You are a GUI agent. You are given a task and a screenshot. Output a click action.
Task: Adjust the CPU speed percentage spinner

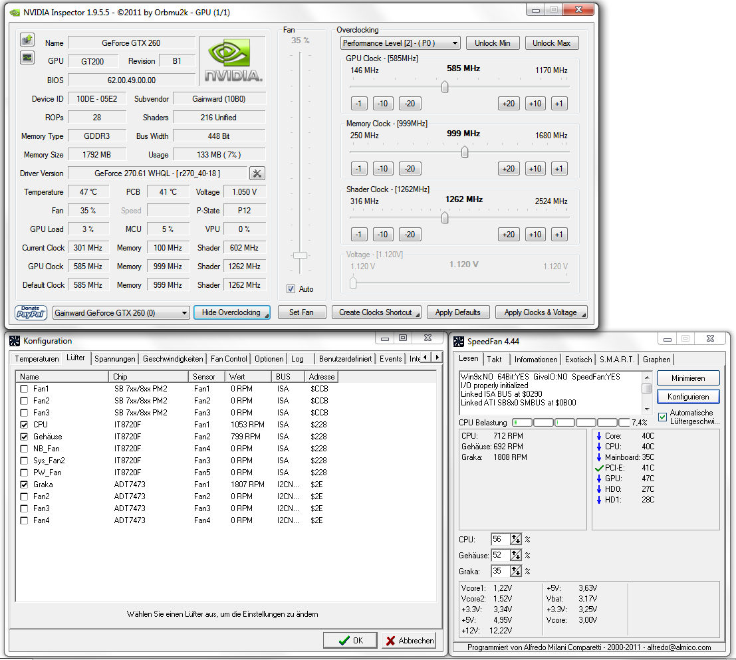[516, 540]
